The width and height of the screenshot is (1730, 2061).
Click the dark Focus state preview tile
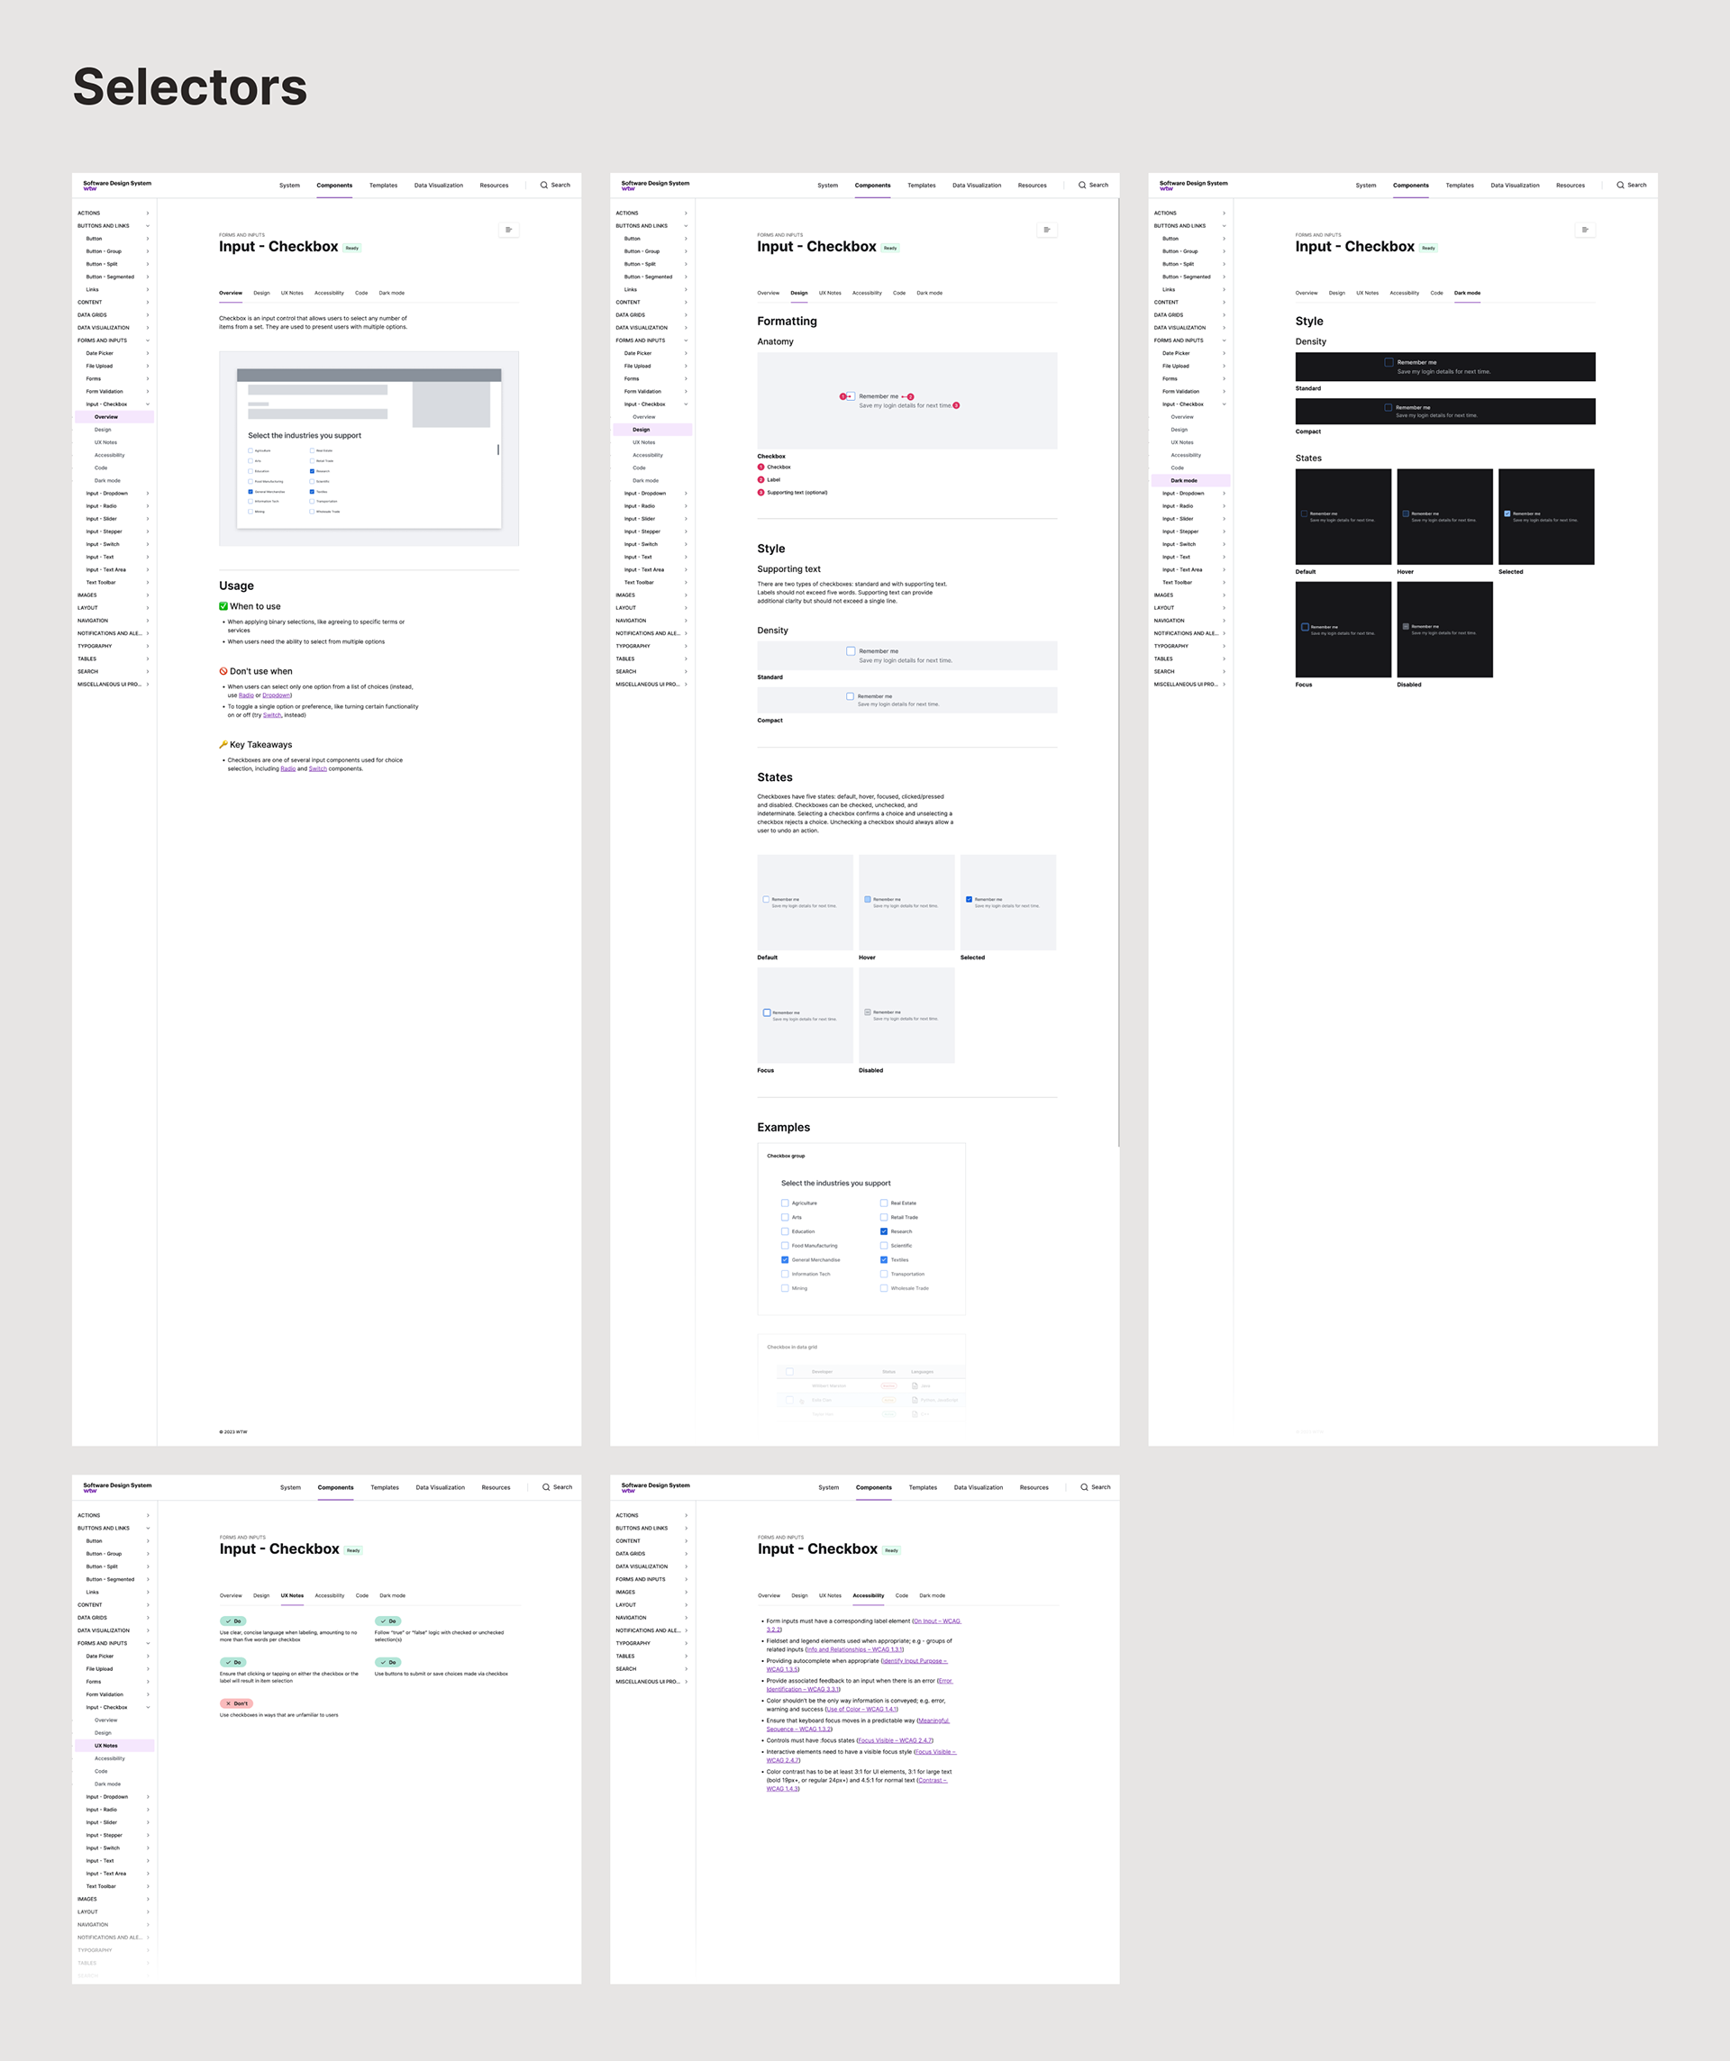point(1343,629)
